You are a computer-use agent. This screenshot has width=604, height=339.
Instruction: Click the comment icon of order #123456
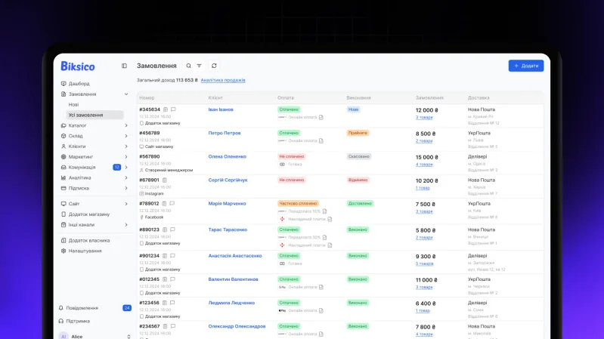pos(172,303)
